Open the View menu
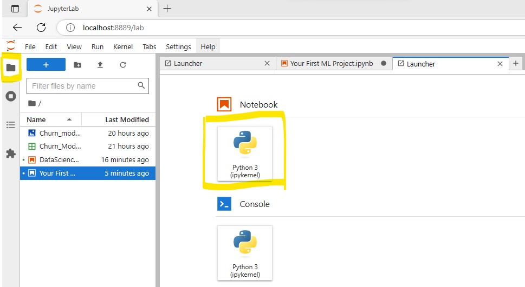 pos(74,47)
